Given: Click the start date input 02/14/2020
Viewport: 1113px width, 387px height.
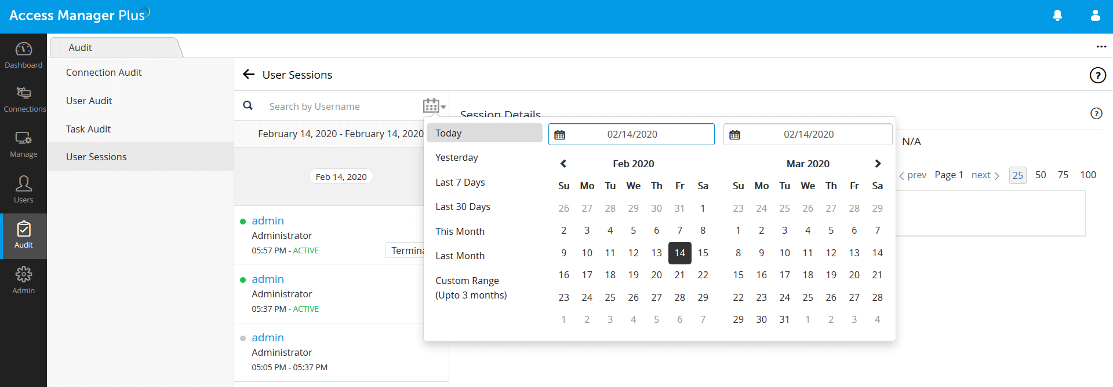Looking at the screenshot, I should coord(631,134).
